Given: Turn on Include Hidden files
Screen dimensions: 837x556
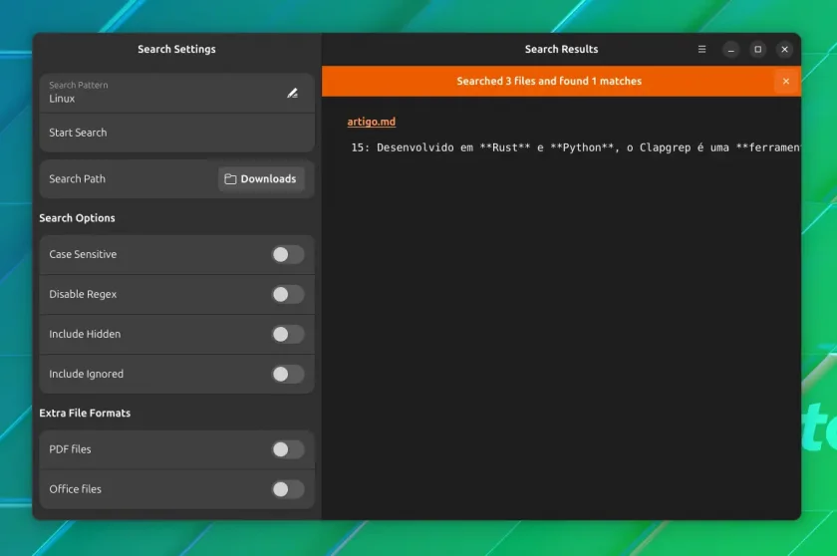Looking at the screenshot, I should tap(288, 334).
